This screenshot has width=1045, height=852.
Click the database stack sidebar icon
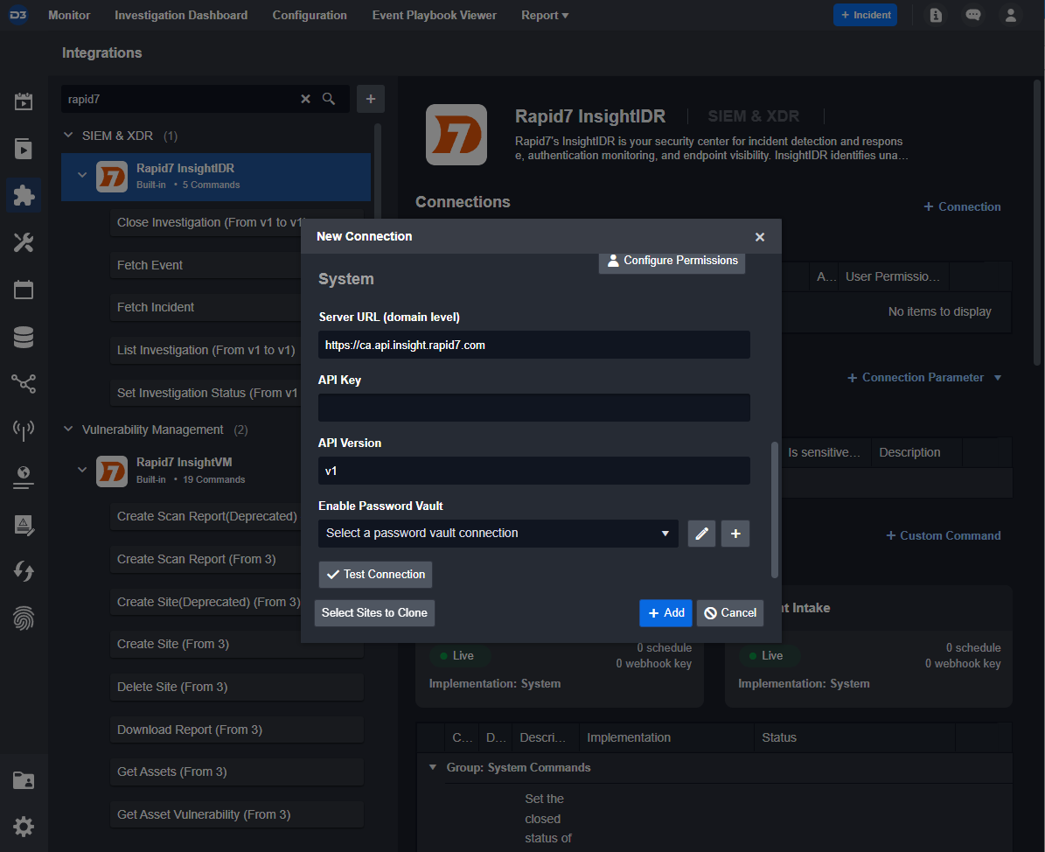(24, 337)
